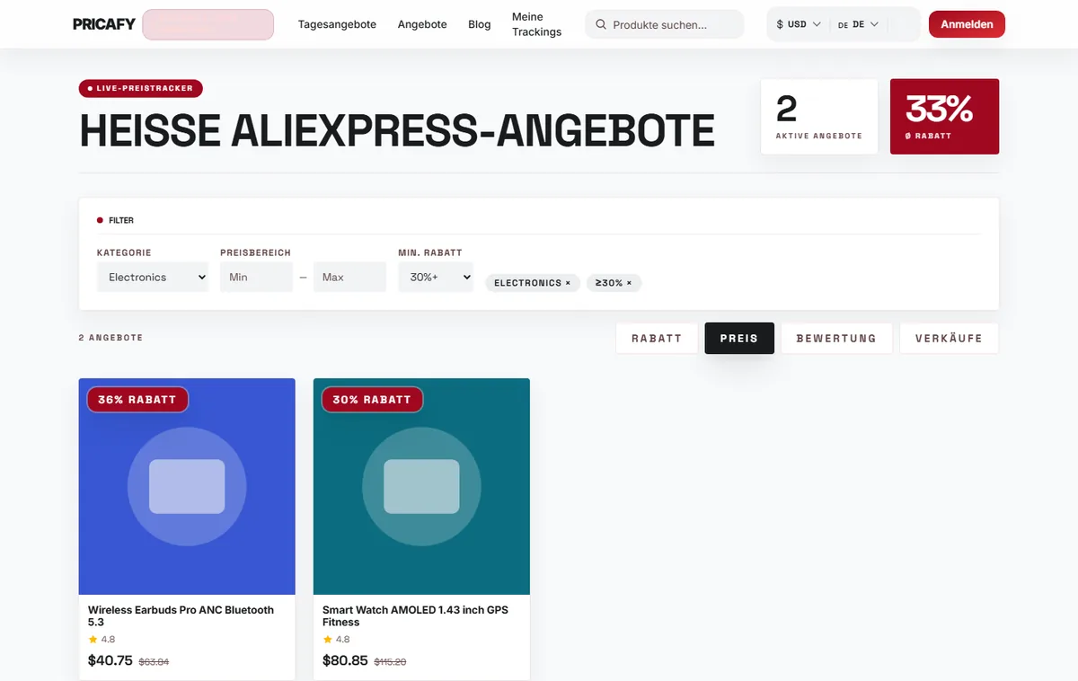Open Meine Trackings page
This screenshot has width=1078, height=681.
pos(536,24)
